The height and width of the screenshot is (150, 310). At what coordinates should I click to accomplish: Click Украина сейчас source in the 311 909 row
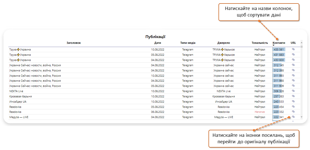tap(223, 86)
